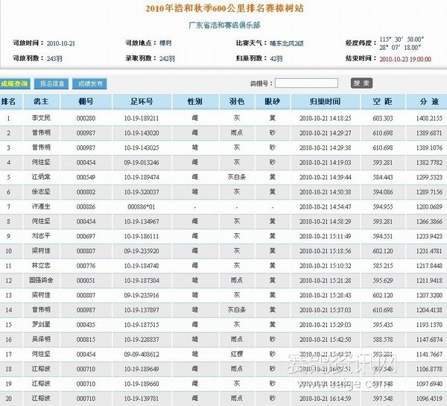Viewport: 447px width, 406px height.
Task: Select owner name 徐志坚 in row 6
Action: point(41,192)
